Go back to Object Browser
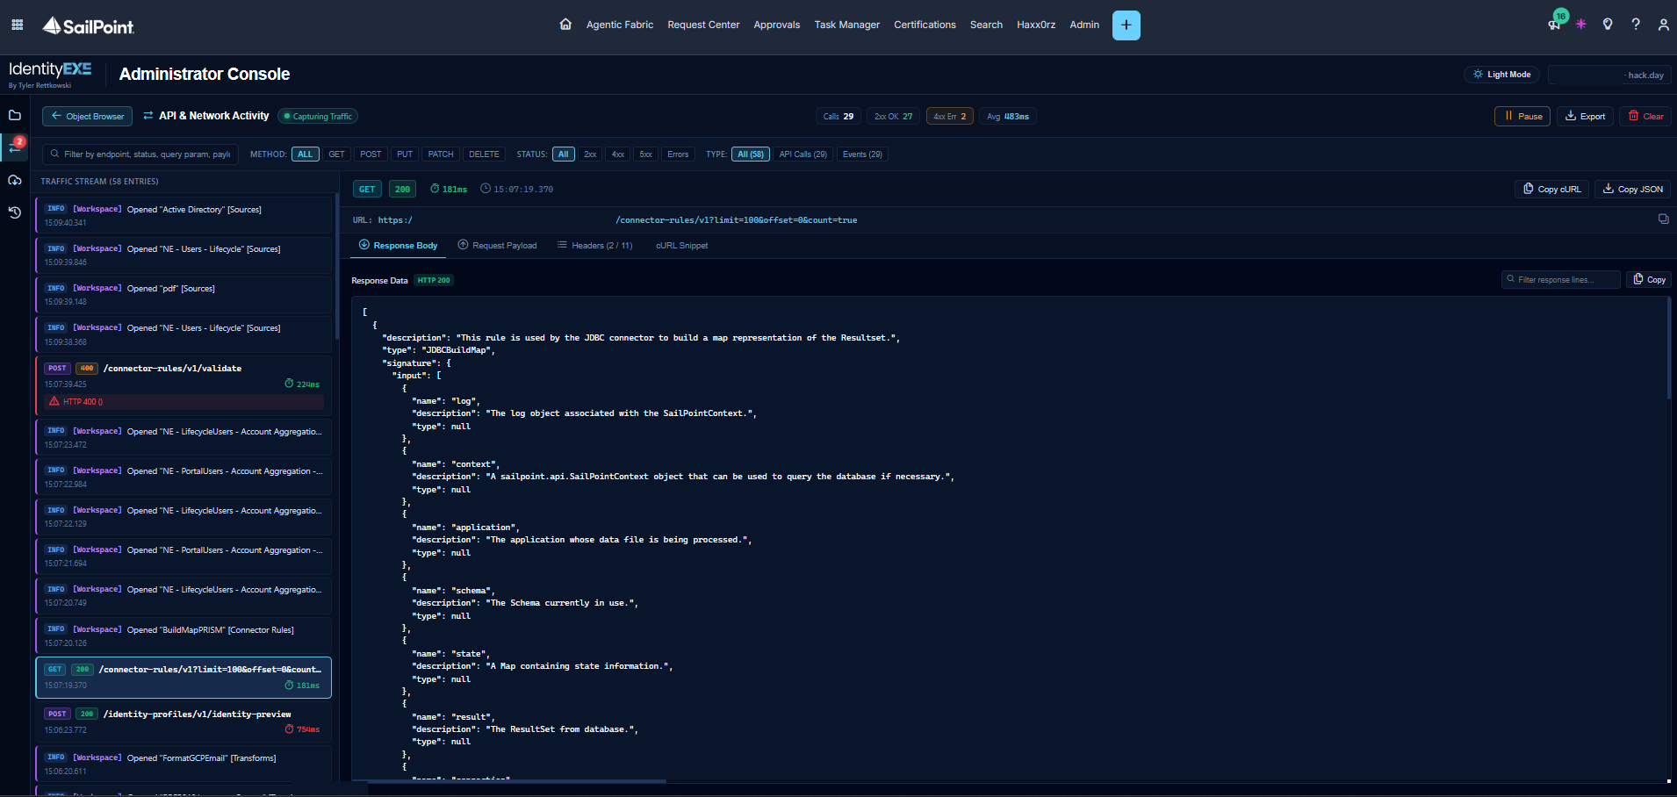1677x797 pixels. click(x=87, y=116)
